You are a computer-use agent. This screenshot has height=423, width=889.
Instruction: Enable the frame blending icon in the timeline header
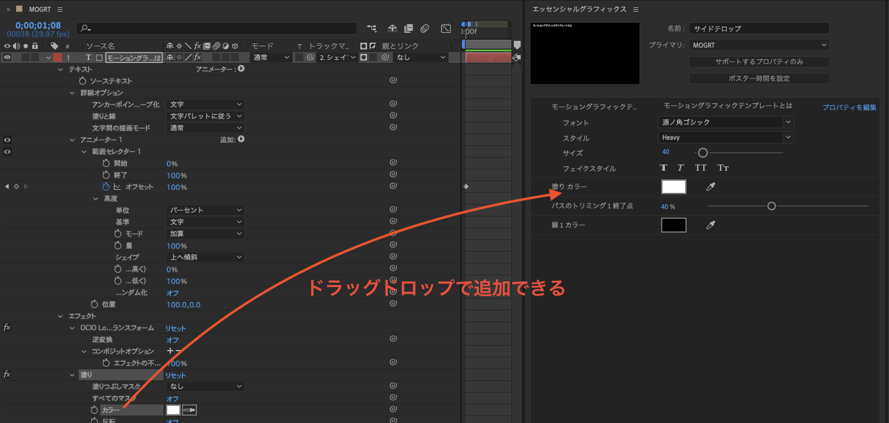click(409, 28)
